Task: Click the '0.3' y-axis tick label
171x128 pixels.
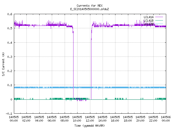Action: coord(10,57)
